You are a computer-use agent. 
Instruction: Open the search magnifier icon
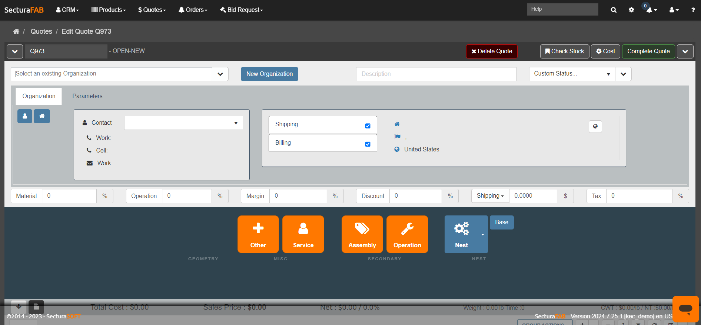pos(614,10)
